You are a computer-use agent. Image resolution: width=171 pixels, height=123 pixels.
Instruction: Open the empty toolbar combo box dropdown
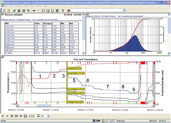click(124, 10)
